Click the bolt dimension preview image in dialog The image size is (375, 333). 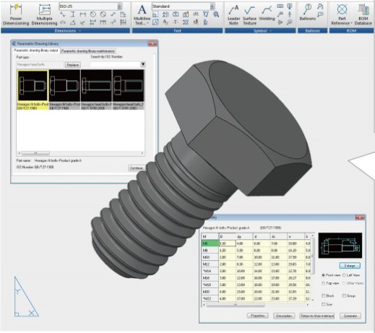pos(340,246)
